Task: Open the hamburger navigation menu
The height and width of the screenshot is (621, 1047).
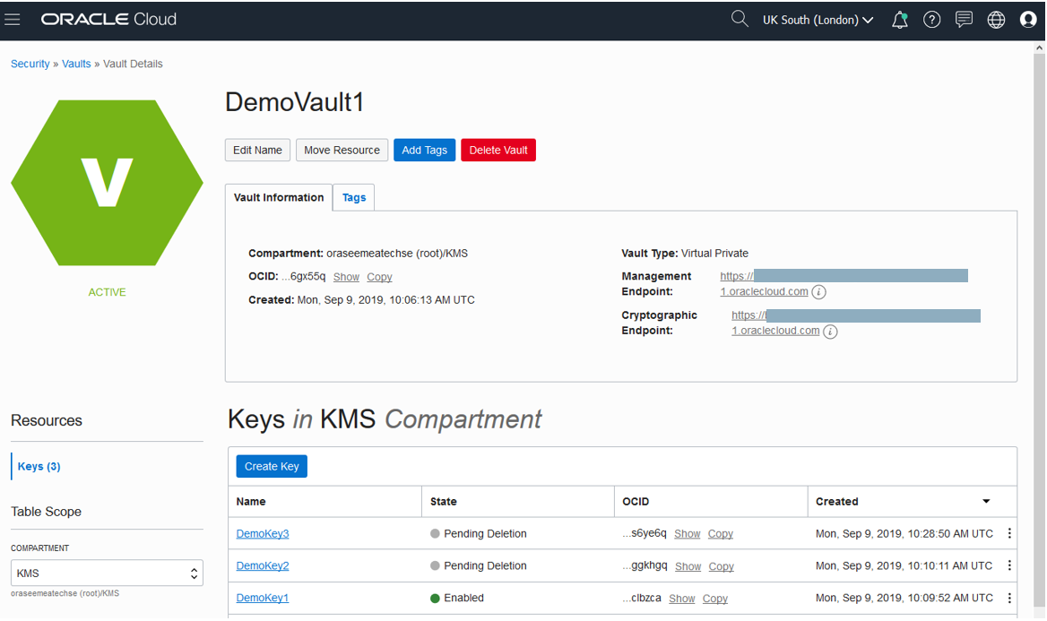Action: (13, 20)
